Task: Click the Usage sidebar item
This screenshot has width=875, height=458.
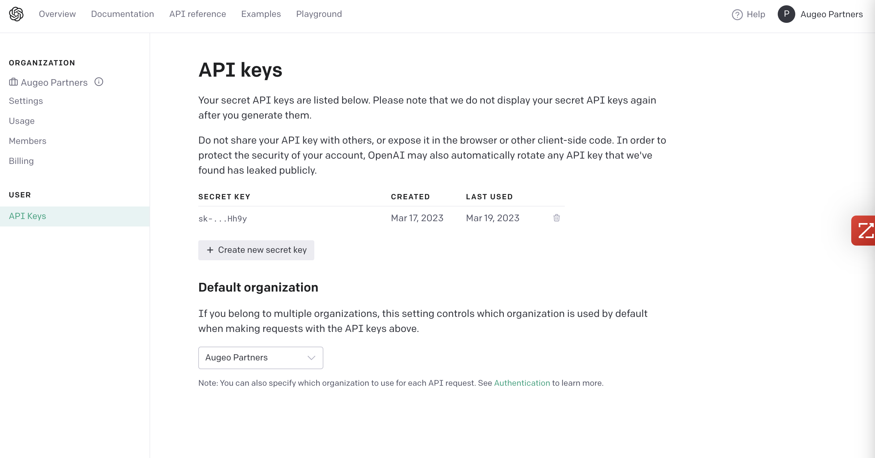Action: click(x=22, y=121)
